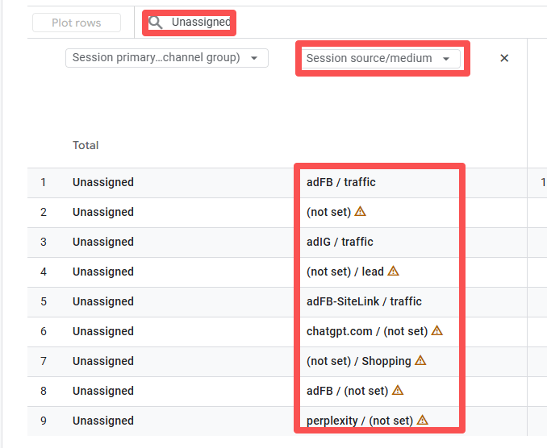Image resolution: width=547 pixels, height=448 pixels.
Task: Select the adFB / traffic row
Action: [341, 182]
